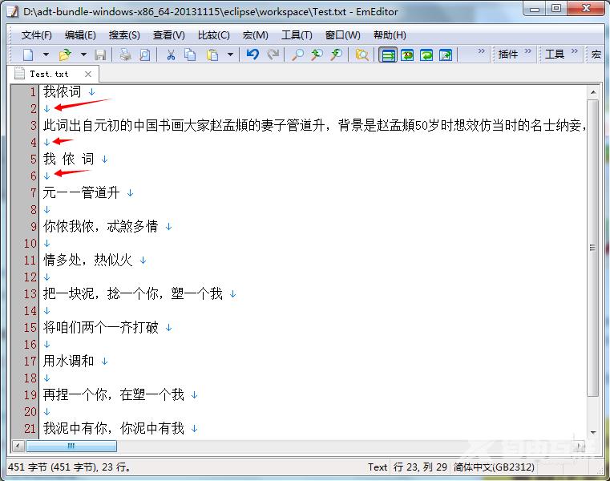Open the 窗口(W) menu

point(343,35)
